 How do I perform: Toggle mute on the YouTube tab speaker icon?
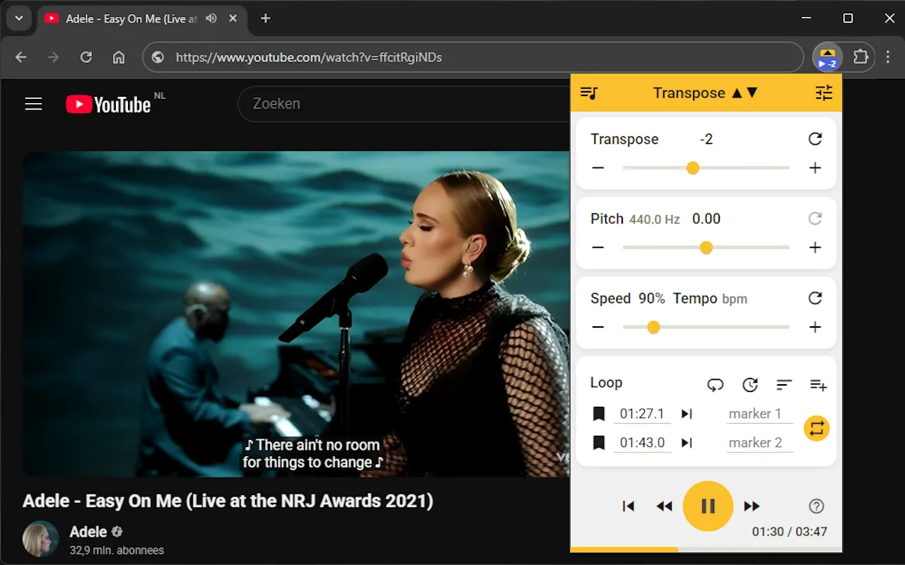211,18
